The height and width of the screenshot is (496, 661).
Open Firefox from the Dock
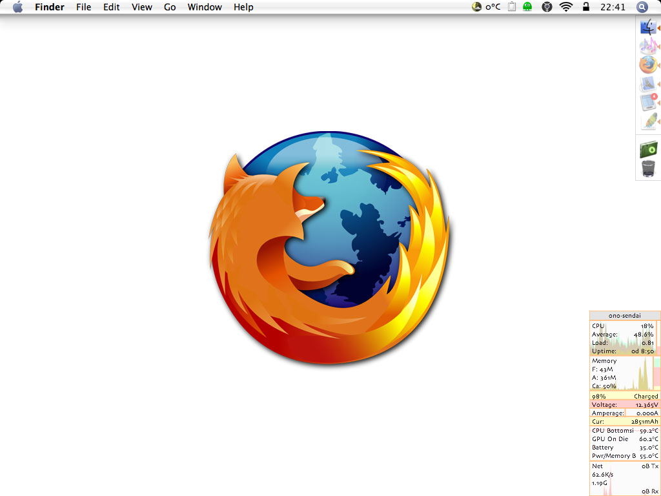648,65
